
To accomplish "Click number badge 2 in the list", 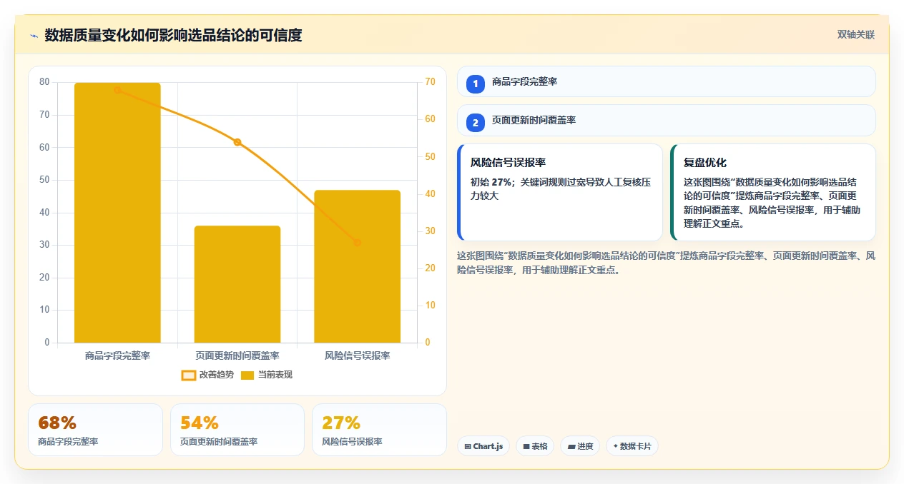I will pyautogui.click(x=475, y=123).
